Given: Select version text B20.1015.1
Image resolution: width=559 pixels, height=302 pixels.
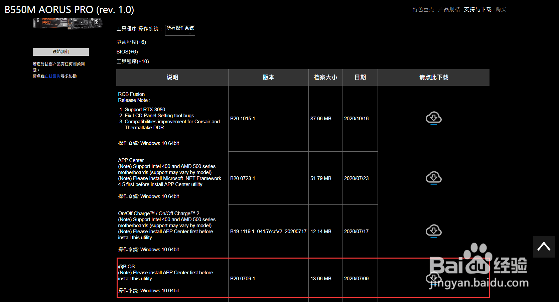Looking at the screenshot, I should 243,119.
